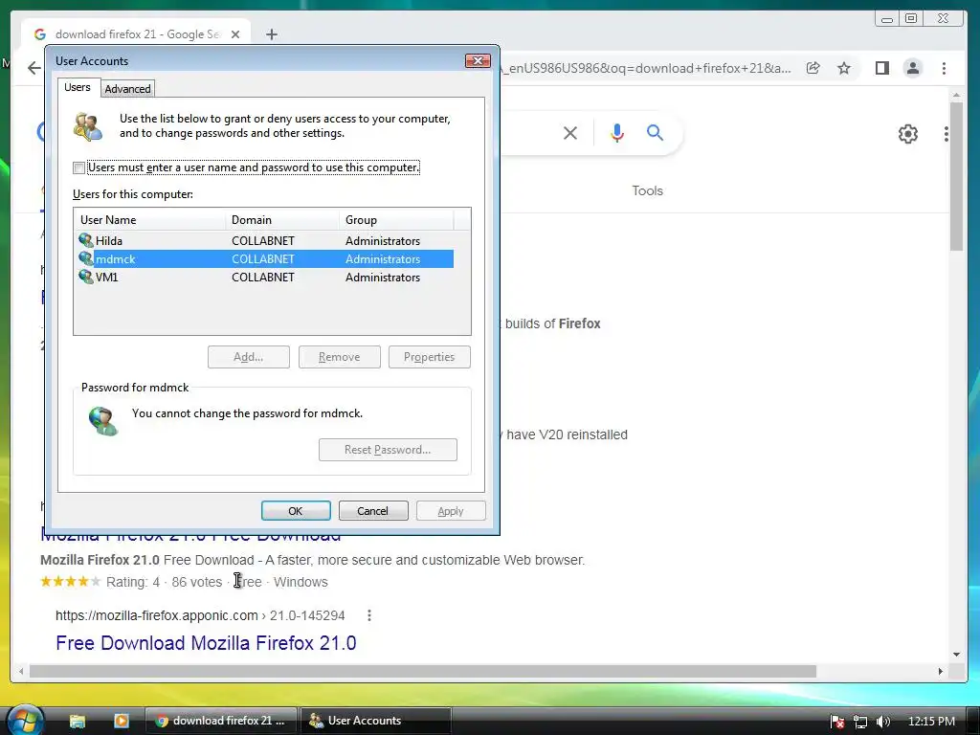Launch media player from taskbar
980x735 pixels.
tap(122, 721)
